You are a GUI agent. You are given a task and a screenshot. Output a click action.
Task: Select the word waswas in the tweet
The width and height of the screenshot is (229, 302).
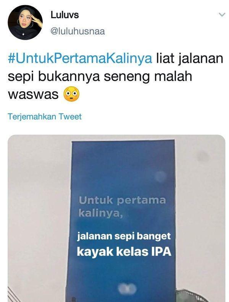click(x=33, y=94)
